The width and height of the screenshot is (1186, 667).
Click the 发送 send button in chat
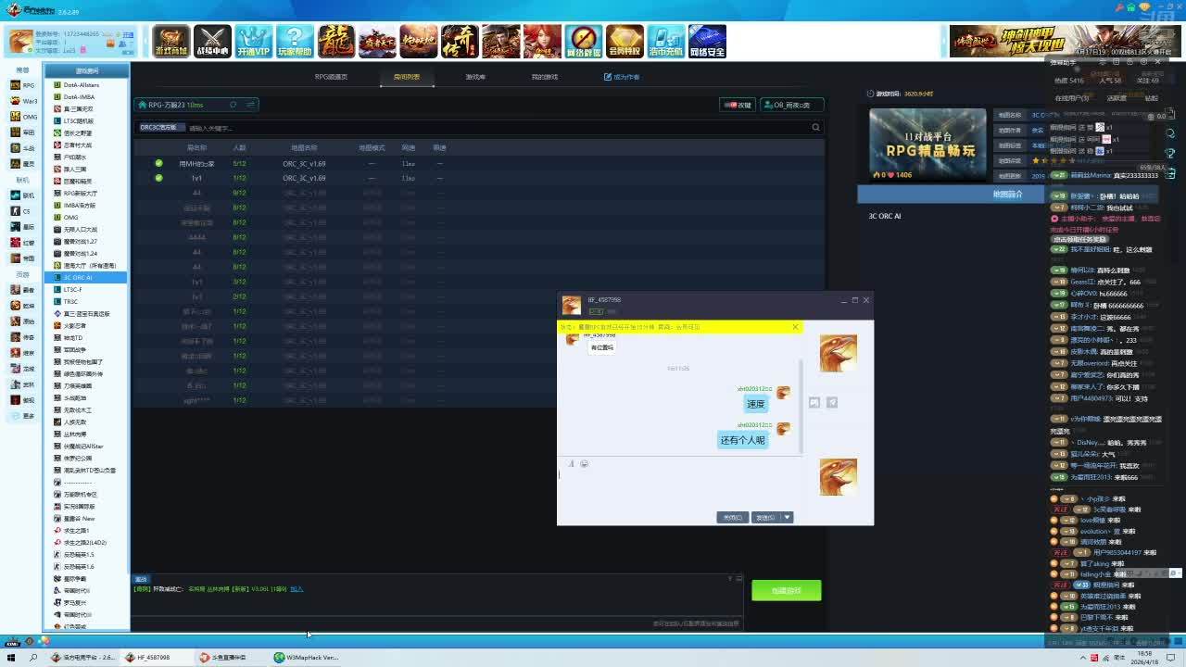pos(764,517)
